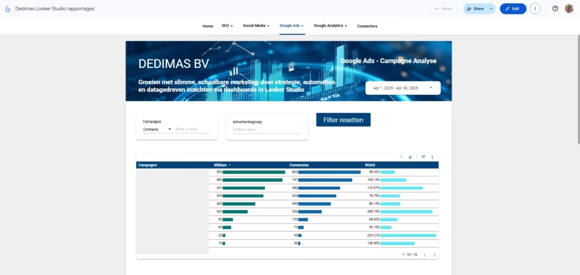Image resolution: width=580 pixels, height=275 pixels.
Task: Go to the previous table page arrow
Action: click(x=425, y=255)
